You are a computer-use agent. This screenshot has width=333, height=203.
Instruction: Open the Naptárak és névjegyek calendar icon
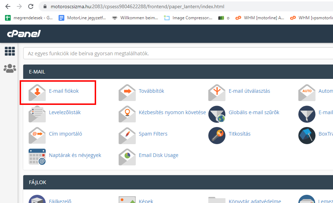[37, 157]
